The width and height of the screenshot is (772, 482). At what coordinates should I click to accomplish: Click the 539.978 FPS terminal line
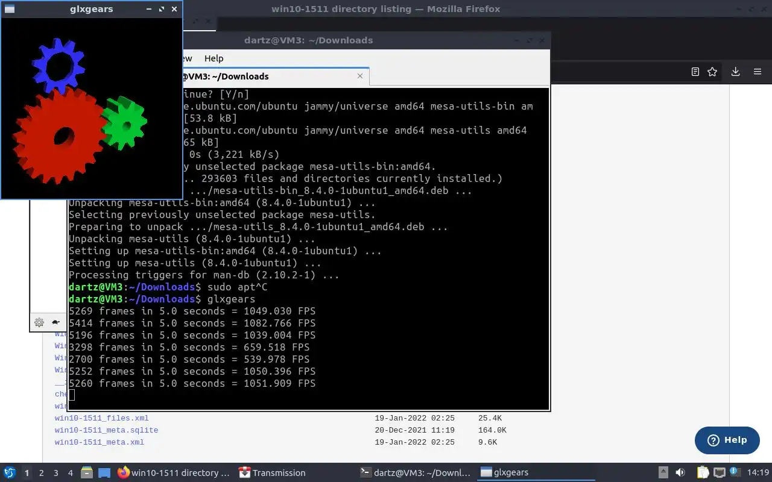click(x=189, y=360)
